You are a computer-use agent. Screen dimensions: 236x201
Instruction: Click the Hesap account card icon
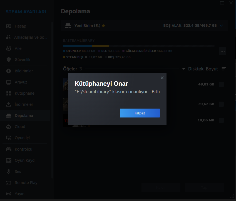click(x=9, y=26)
